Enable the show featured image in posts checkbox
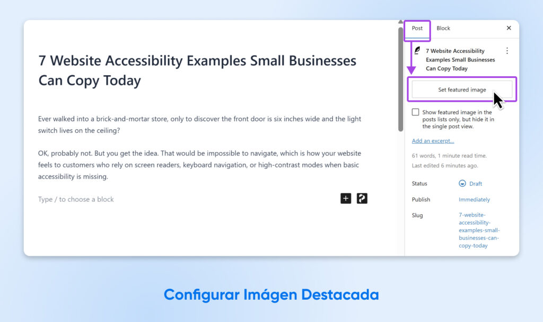Viewport: 543px width, 322px height. click(416, 112)
